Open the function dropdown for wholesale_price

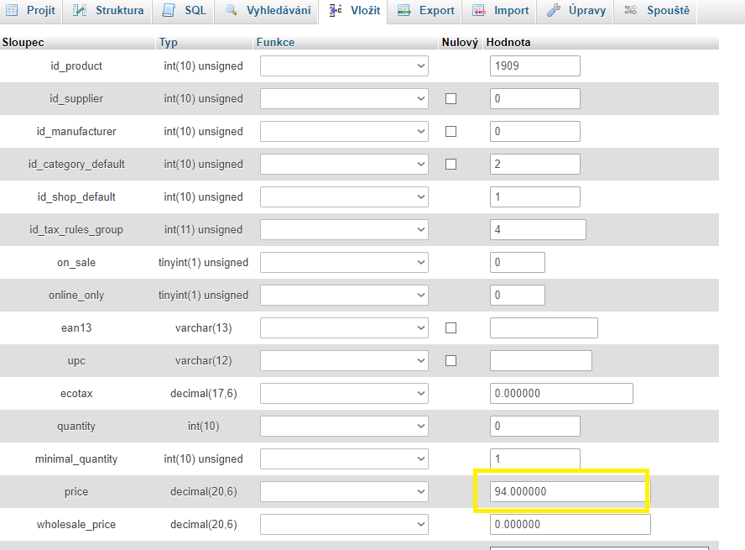(x=344, y=524)
